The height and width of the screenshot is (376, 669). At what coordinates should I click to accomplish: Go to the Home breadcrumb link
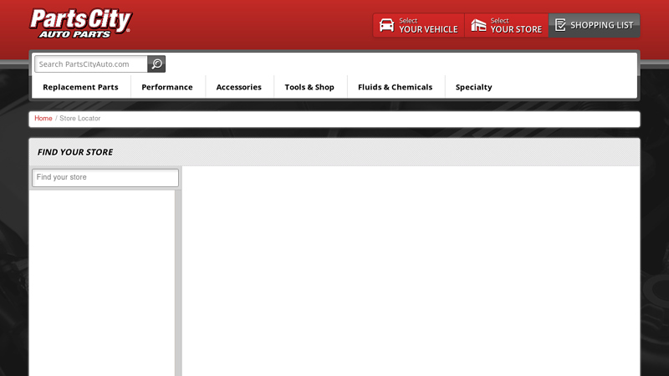pos(43,119)
